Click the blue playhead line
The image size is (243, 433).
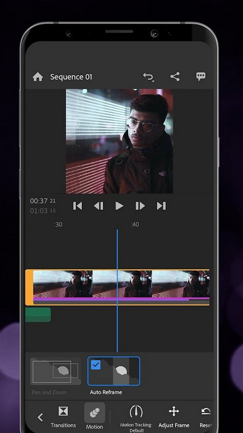(x=117, y=291)
